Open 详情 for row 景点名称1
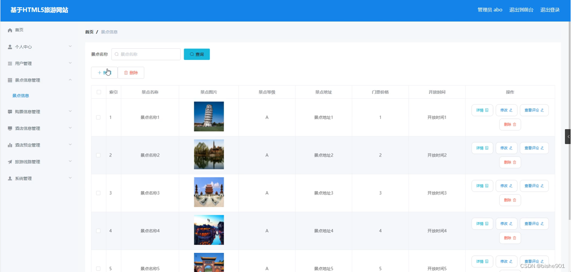Viewport: 571px width, 272px height. tap(482, 110)
